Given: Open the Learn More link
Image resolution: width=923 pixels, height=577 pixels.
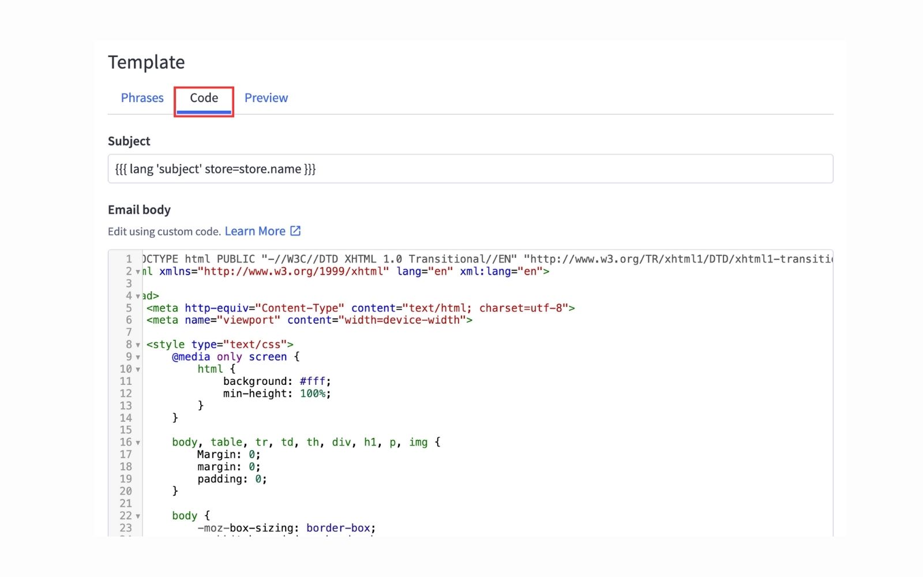Looking at the screenshot, I should coord(255,231).
